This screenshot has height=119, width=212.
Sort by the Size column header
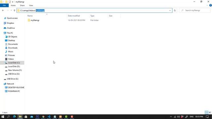click(111, 16)
